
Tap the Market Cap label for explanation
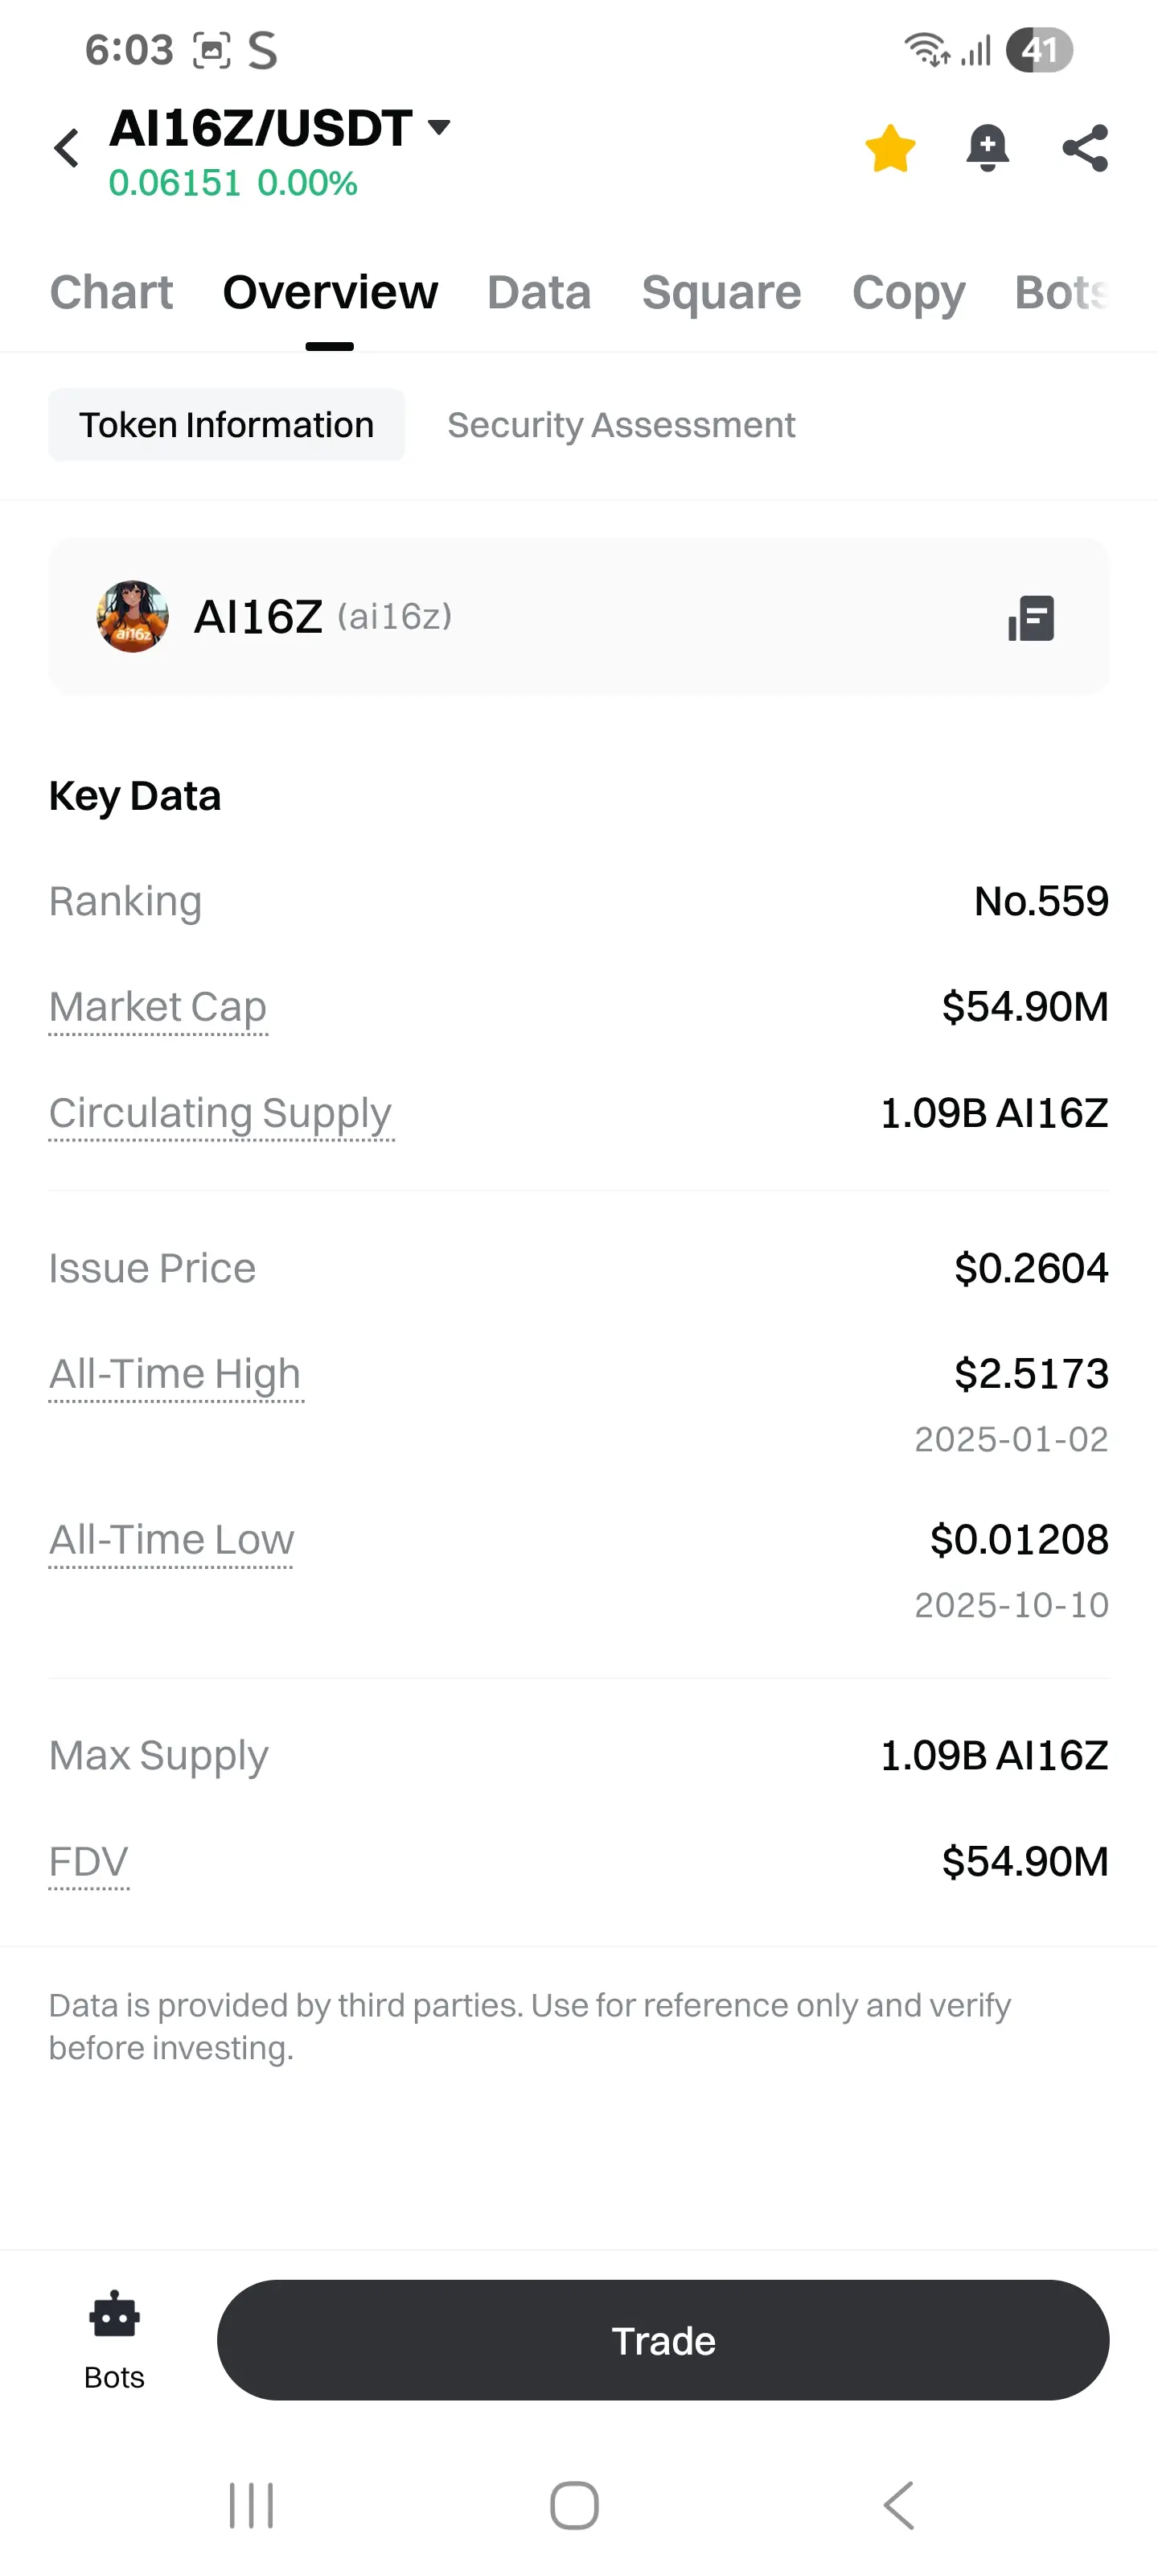pos(158,1007)
